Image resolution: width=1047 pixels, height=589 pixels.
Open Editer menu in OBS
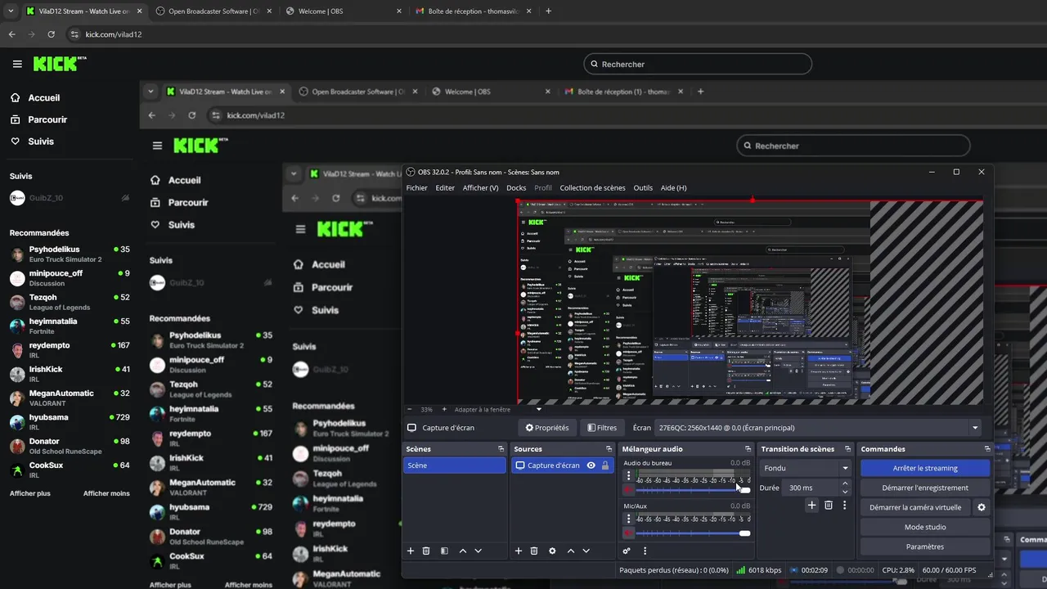(x=445, y=188)
